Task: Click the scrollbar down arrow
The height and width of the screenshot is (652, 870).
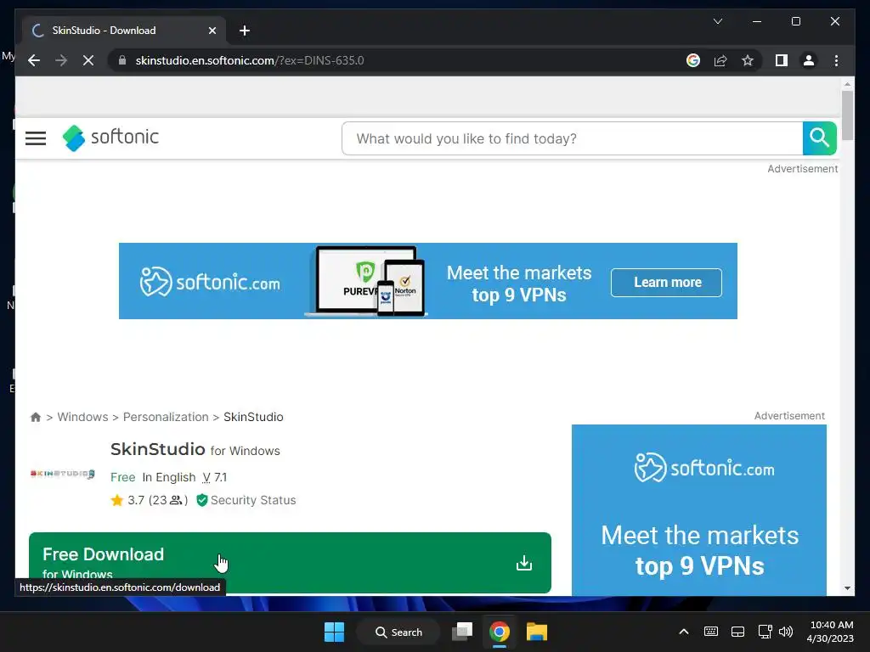Action: pos(847,588)
